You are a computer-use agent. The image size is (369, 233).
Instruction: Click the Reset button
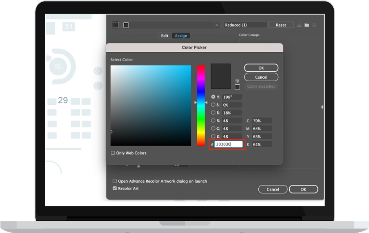pyautogui.click(x=281, y=25)
